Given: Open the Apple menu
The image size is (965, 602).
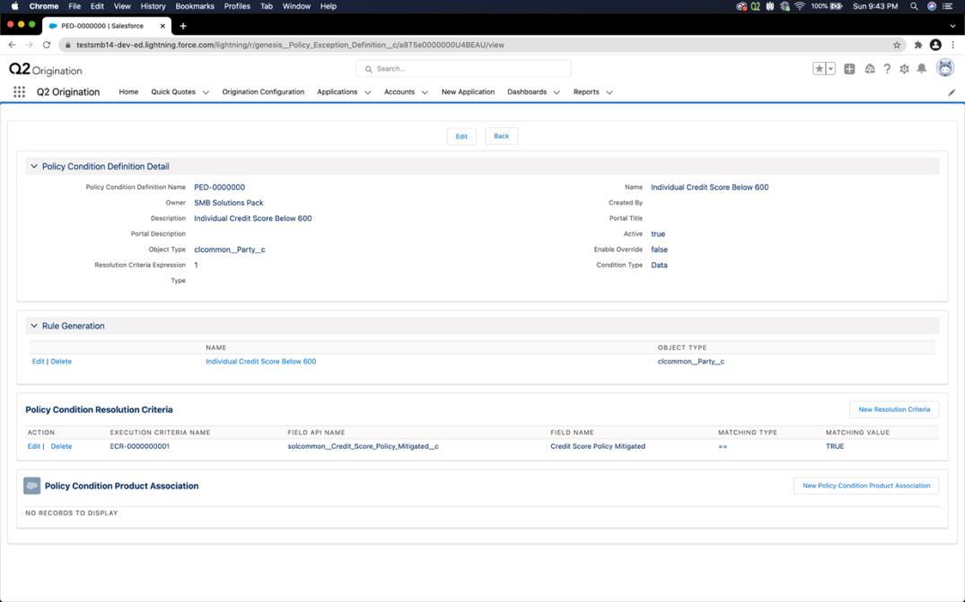Looking at the screenshot, I should [14, 6].
